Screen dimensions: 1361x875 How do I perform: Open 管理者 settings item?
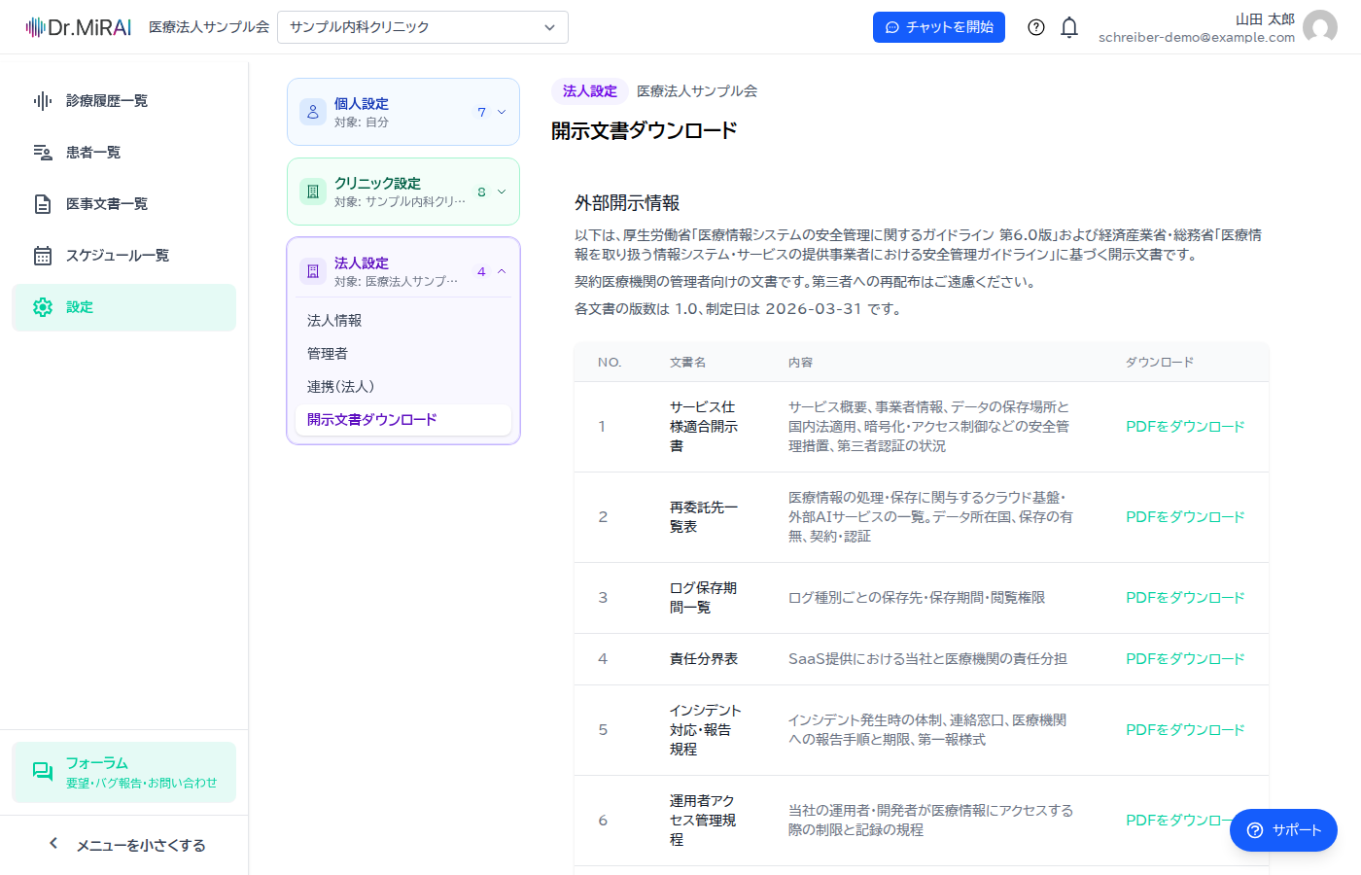[x=403, y=354]
